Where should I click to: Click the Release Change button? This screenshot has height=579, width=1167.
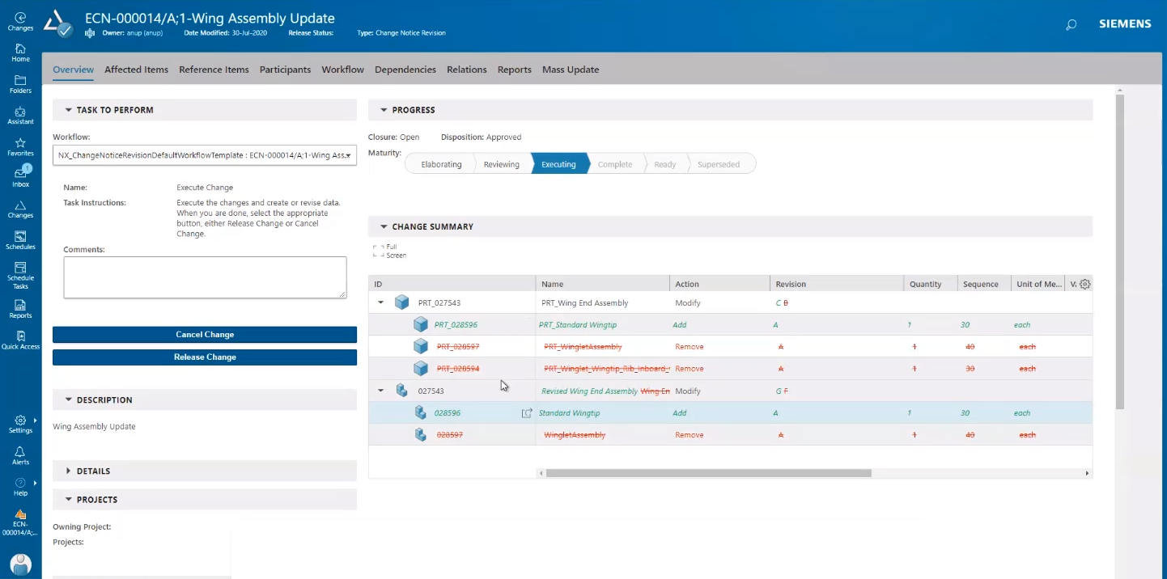point(204,356)
